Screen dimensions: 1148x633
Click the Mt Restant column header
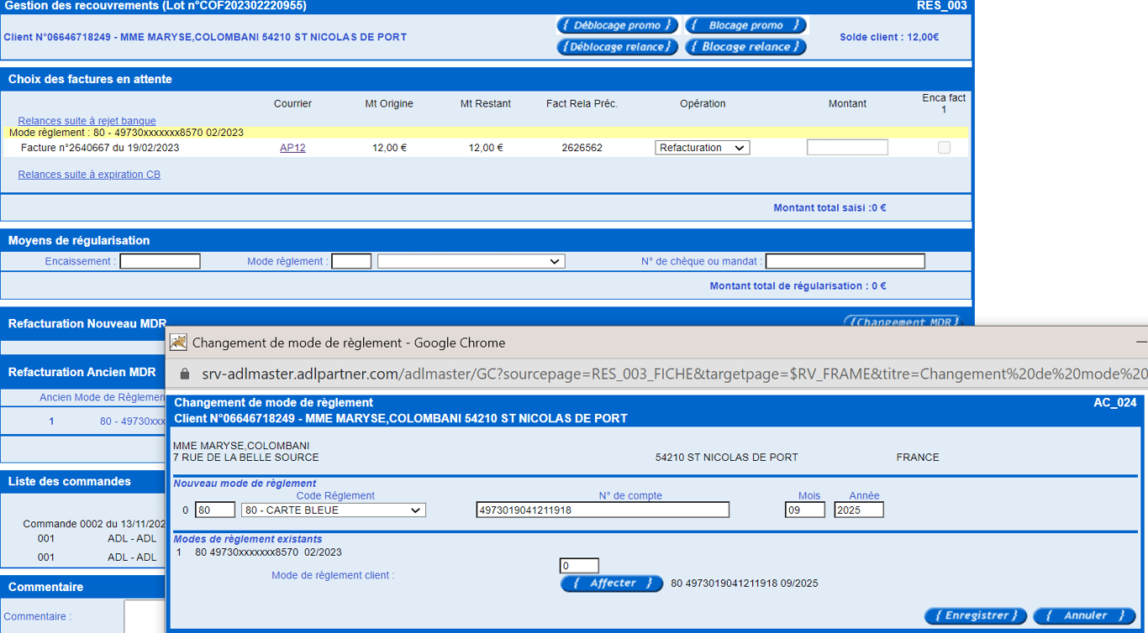486,104
